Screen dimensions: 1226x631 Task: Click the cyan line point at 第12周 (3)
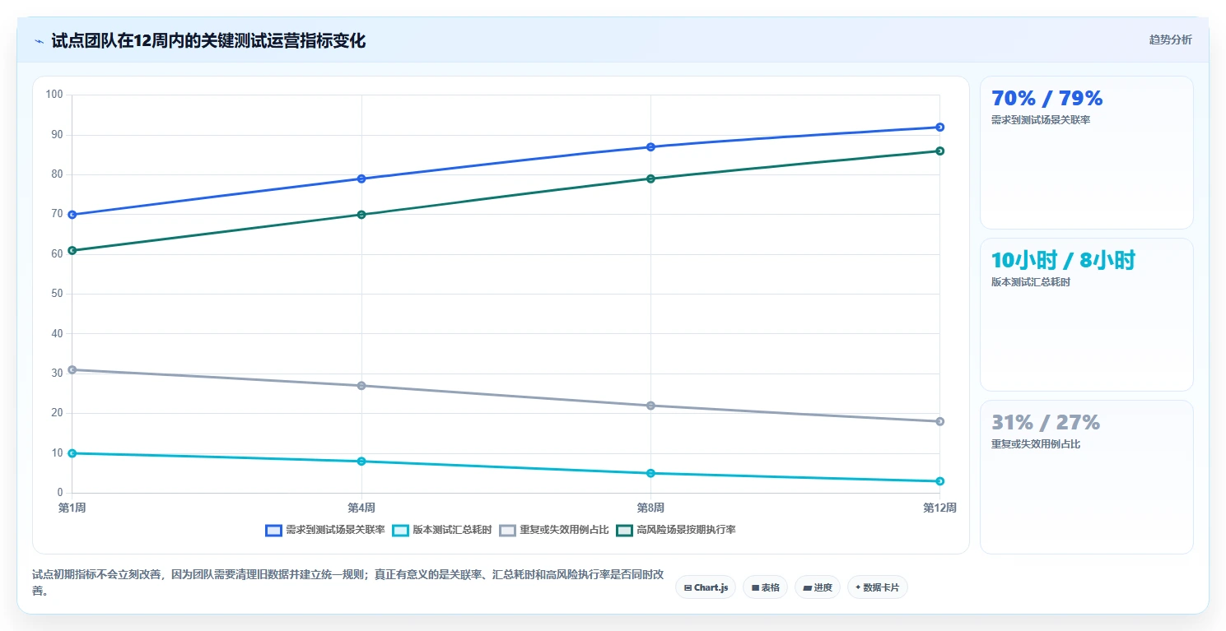pos(939,481)
